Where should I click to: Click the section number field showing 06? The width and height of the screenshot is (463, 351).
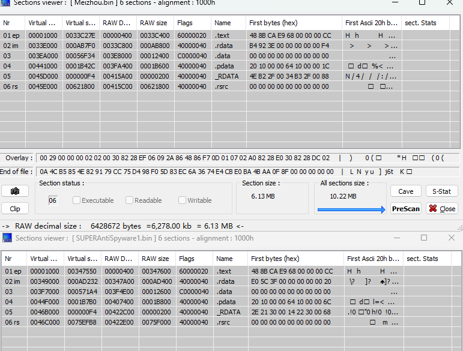tap(53, 200)
